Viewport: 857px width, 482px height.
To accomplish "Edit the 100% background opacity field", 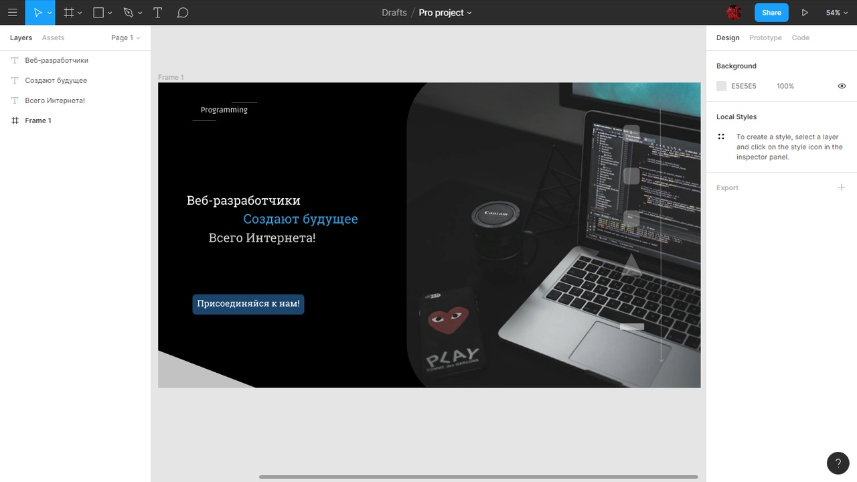I will 785,86.
